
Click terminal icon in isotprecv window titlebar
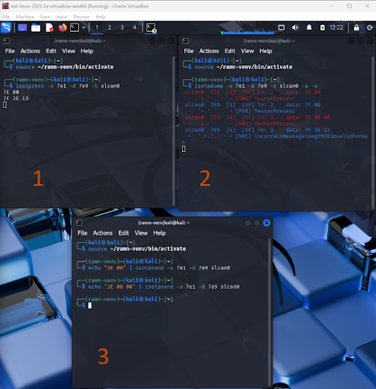[7, 41]
